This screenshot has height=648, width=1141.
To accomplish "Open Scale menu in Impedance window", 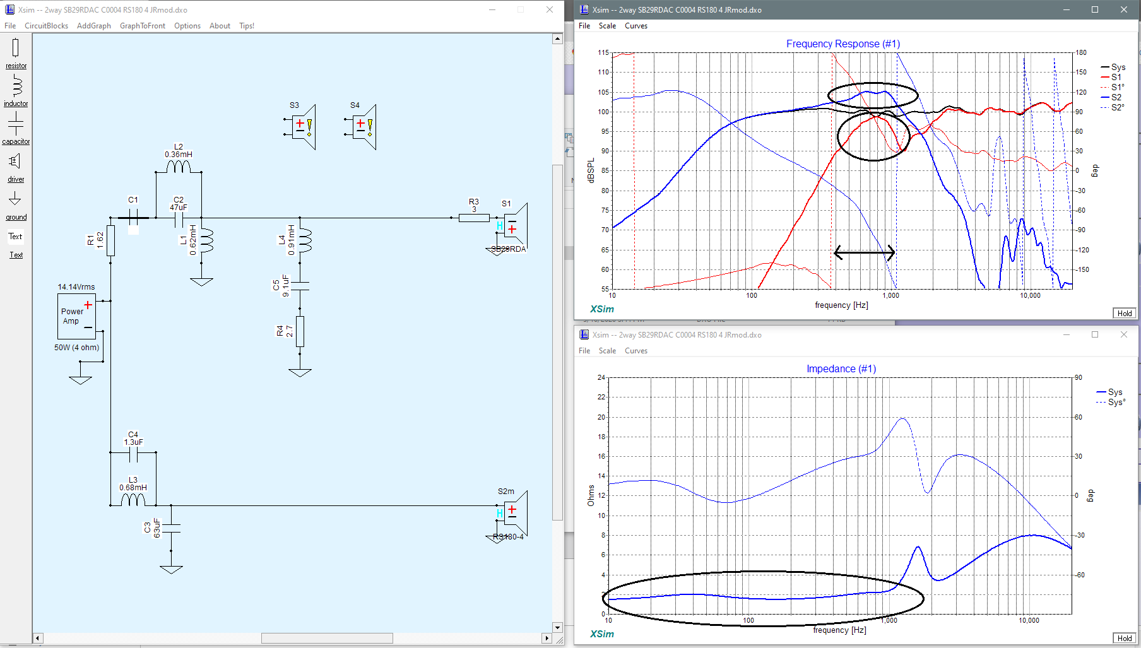I will pyautogui.click(x=607, y=351).
